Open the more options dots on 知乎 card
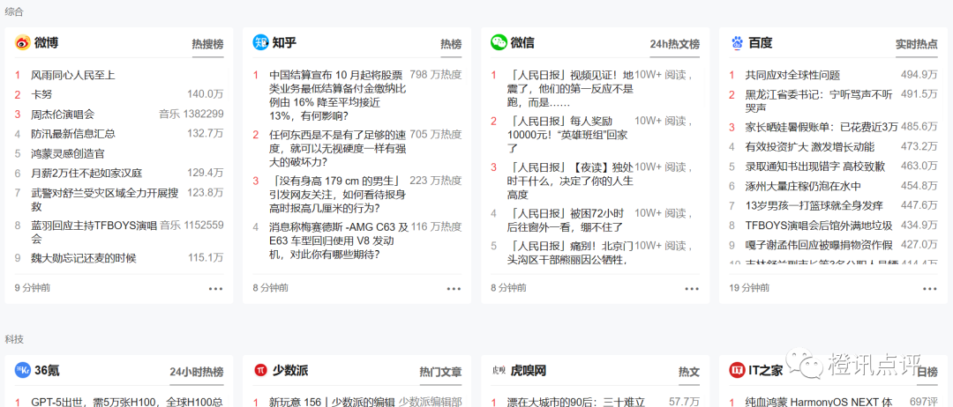Viewport: 953px width, 407px height. [454, 288]
